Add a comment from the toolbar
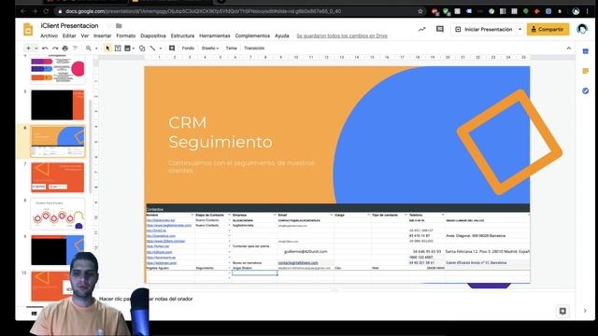Screen dimensions: 598x336 [x=172, y=48]
